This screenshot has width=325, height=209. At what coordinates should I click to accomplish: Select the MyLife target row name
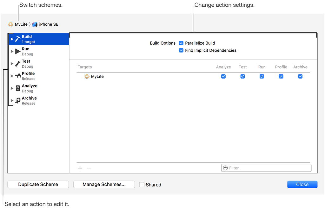[97, 77]
